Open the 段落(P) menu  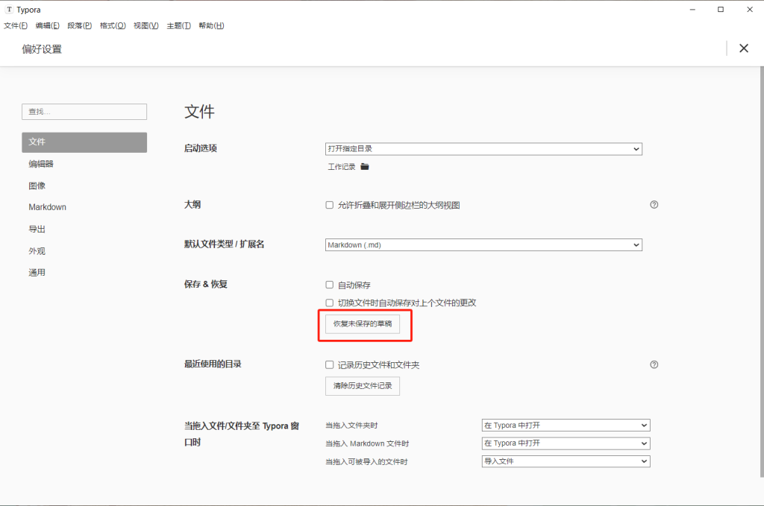pyautogui.click(x=79, y=26)
